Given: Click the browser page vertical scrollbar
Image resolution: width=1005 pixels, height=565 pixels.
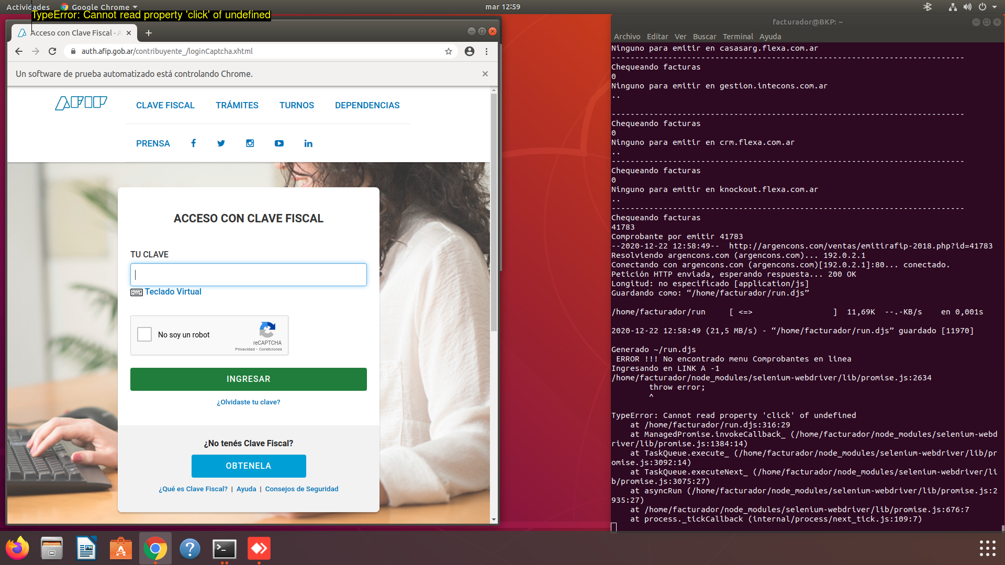Looking at the screenshot, I should click(x=494, y=212).
